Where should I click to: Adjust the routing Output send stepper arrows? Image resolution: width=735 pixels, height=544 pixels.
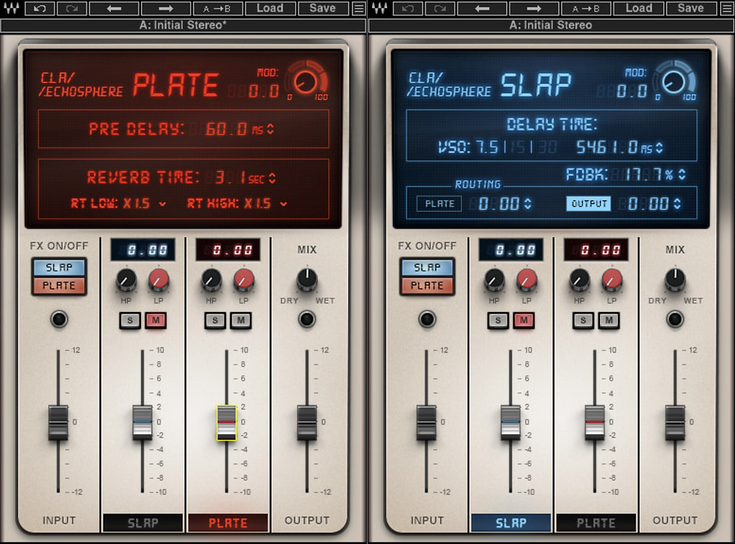[676, 203]
